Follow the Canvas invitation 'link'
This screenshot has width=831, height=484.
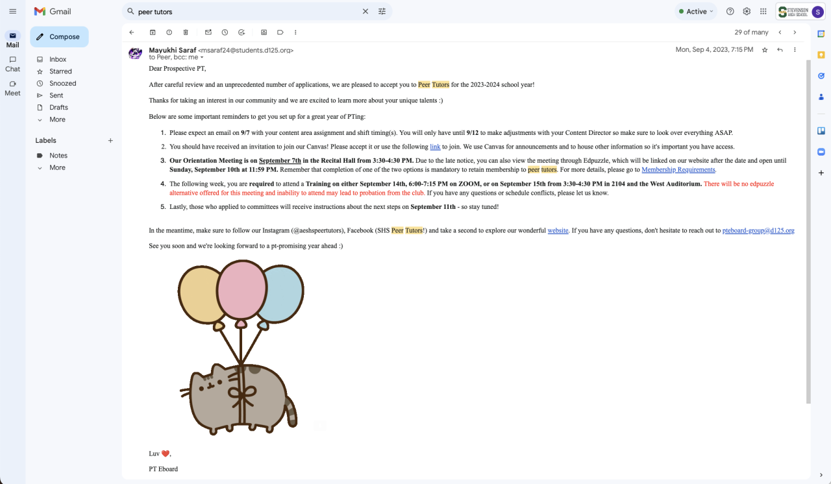(x=435, y=147)
